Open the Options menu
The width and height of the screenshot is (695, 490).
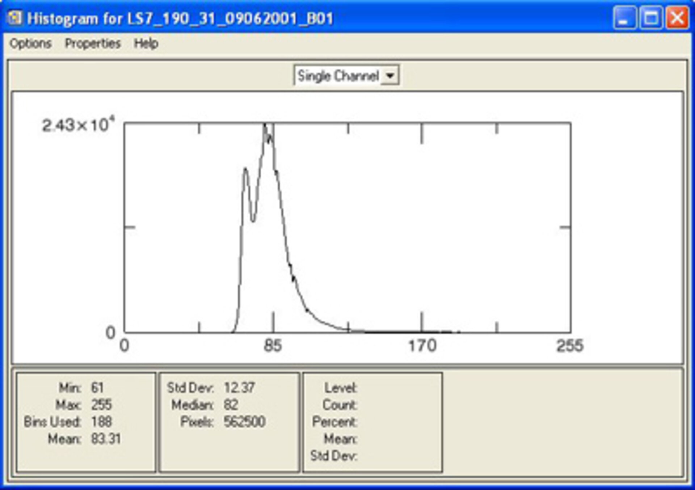[30, 44]
